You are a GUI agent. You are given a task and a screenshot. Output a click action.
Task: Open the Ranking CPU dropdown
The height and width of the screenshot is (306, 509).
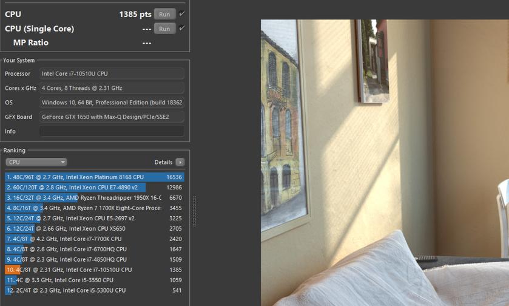point(36,162)
